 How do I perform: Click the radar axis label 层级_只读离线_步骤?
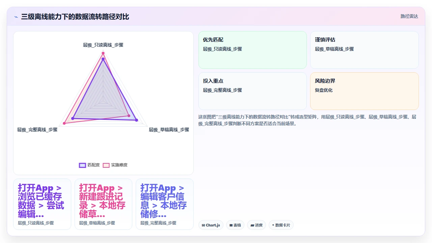click(103, 45)
